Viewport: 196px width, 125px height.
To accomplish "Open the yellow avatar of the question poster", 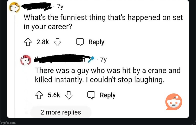I will point(15,7).
